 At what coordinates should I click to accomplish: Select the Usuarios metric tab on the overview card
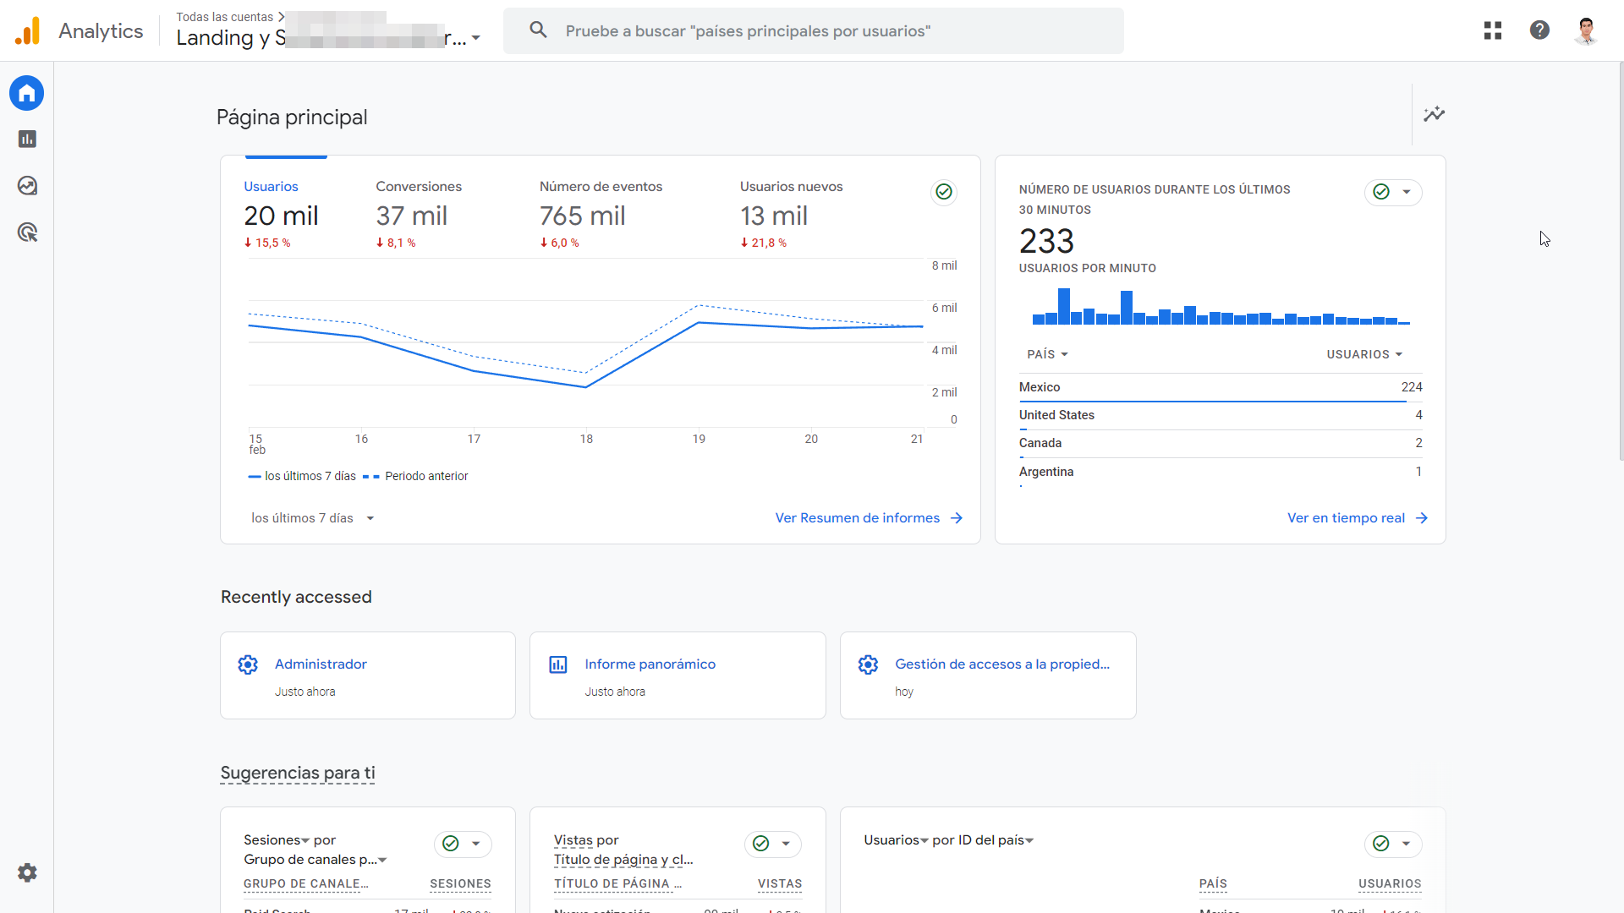point(271,186)
